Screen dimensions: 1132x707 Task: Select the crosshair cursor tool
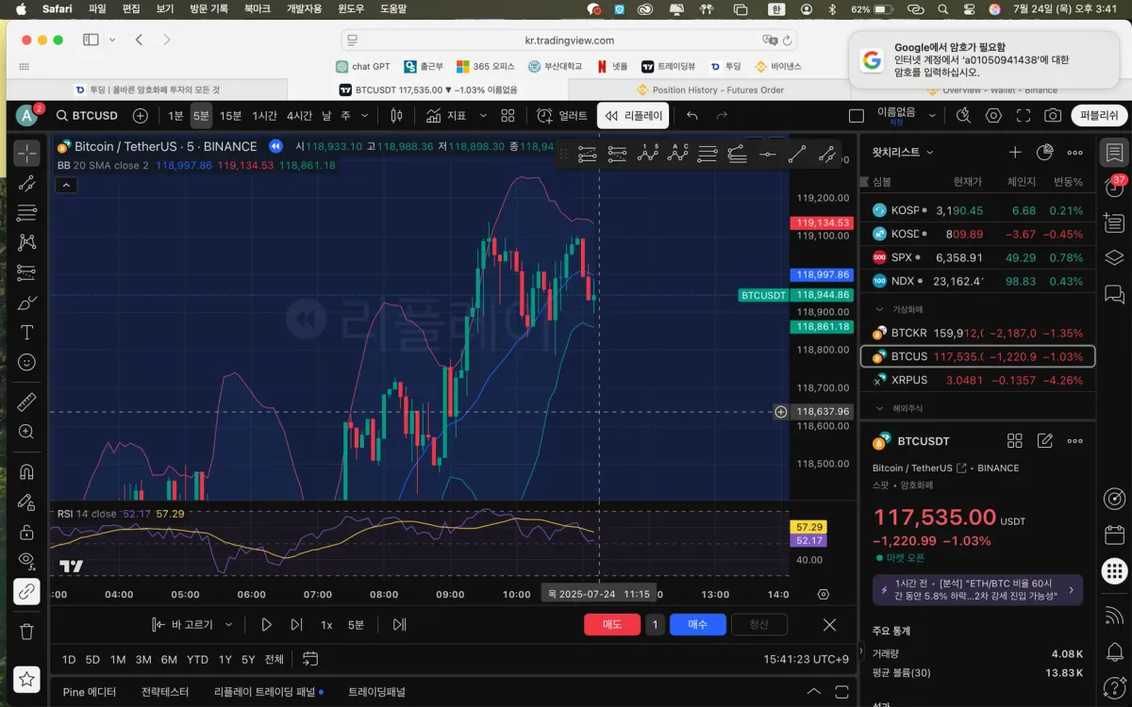point(26,154)
